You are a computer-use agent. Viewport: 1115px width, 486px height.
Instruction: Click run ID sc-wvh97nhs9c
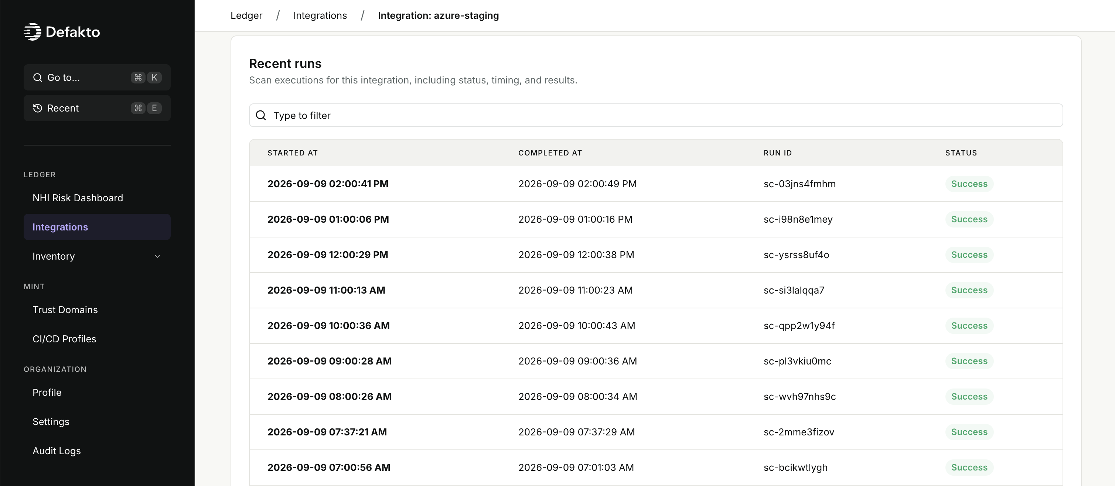(x=800, y=397)
